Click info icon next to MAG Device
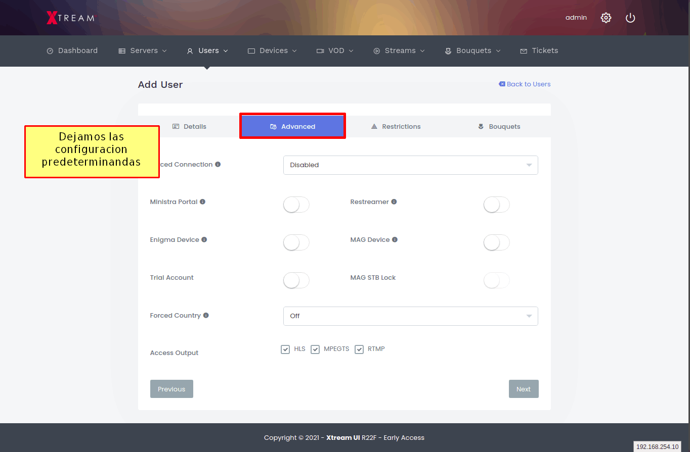The width and height of the screenshot is (690, 452). 395,240
